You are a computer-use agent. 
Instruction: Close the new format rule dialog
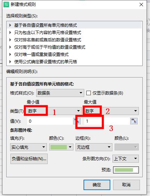141,5
